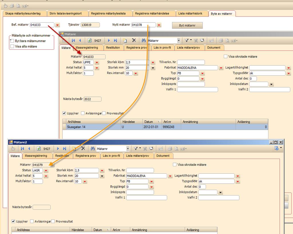Switch to Skriv lista/aviseringskort tab
Image resolution: width=293 pixels, height=234 pixels.
tap(68, 13)
